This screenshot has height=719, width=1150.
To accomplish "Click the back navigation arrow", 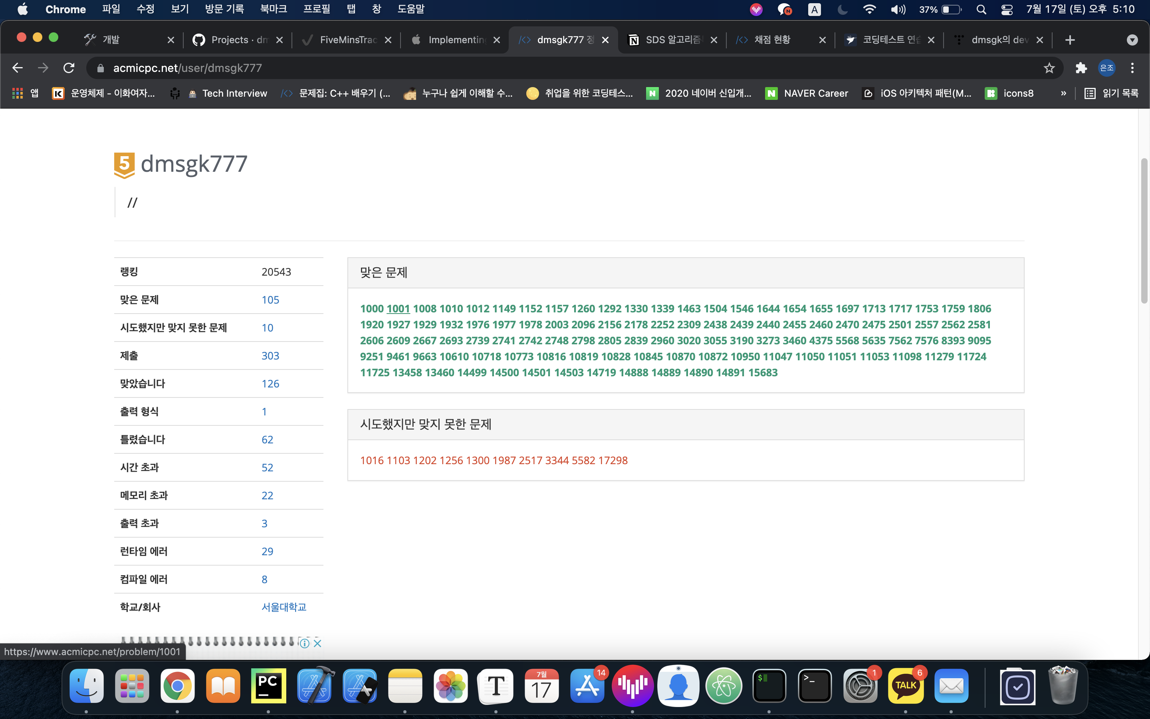I will 18,68.
